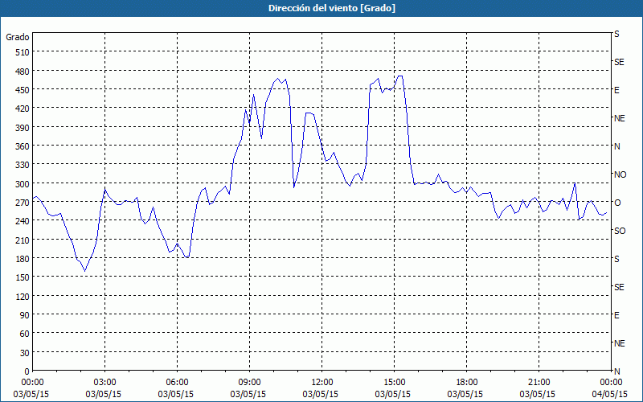Click the 'N' compass label level with 360

tap(616, 146)
